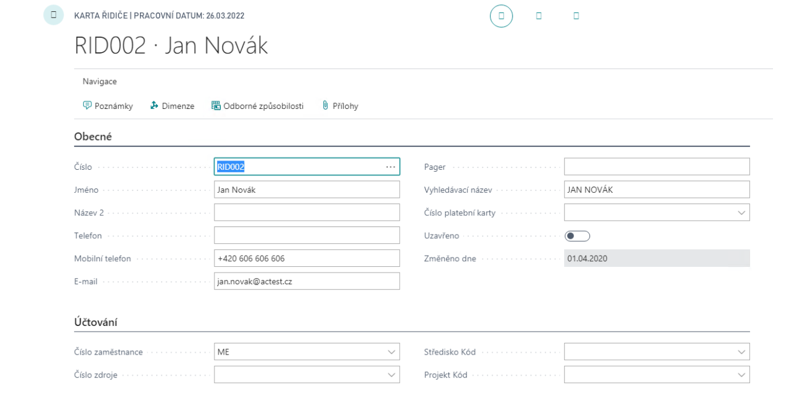Select the E-mail field with jan.novak@actest.cz
The height and width of the screenshot is (405, 796).
pos(307,281)
